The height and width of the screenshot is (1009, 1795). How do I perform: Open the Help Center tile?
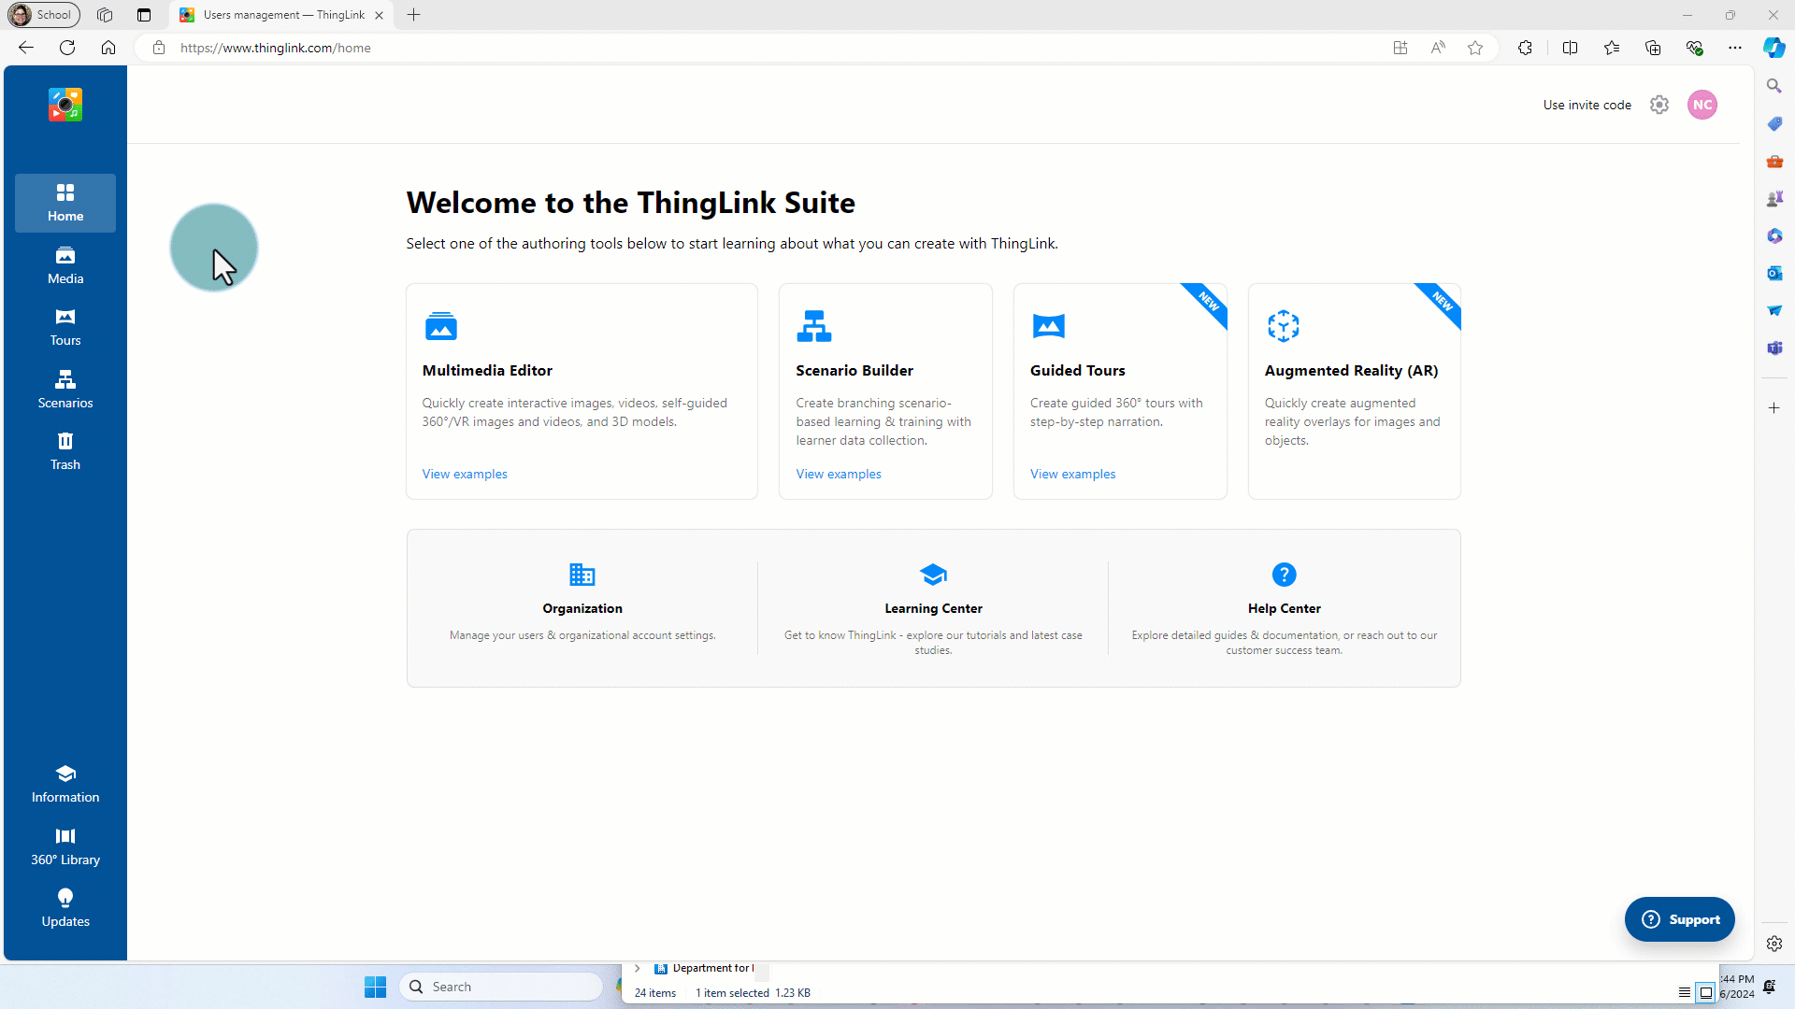coord(1285,608)
